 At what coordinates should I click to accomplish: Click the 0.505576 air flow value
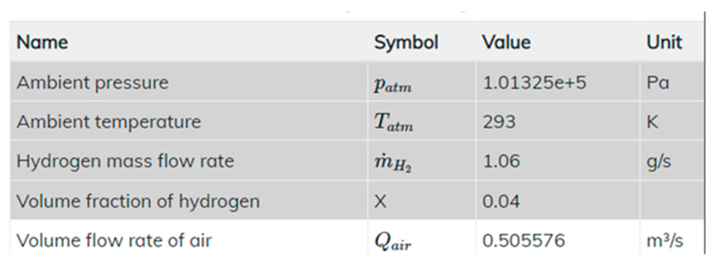point(524,240)
